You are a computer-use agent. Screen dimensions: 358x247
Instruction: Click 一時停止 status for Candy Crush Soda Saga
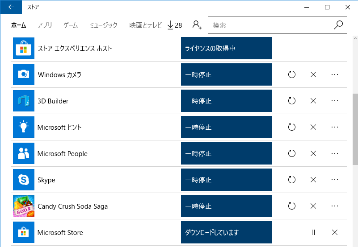click(x=227, y=206)
